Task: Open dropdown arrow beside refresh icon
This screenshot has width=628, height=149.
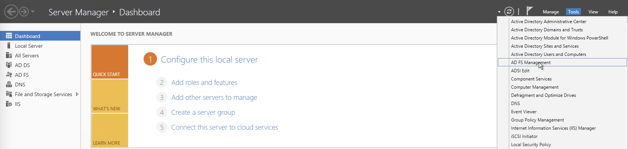Action: point(499,12)
